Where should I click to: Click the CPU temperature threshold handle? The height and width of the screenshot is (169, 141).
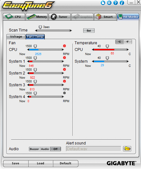point(107,46)
